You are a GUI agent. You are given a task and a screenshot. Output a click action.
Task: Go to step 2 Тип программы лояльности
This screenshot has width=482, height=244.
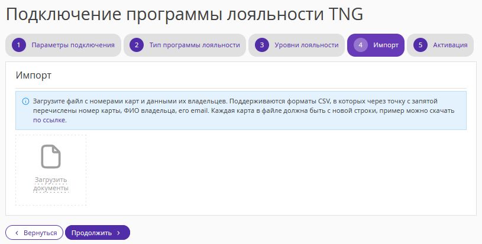[185, 45]
